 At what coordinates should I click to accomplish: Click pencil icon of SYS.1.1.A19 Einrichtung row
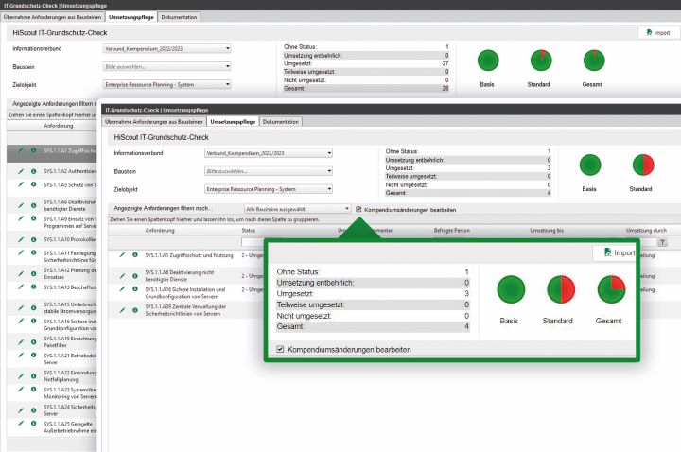point(21,342)
